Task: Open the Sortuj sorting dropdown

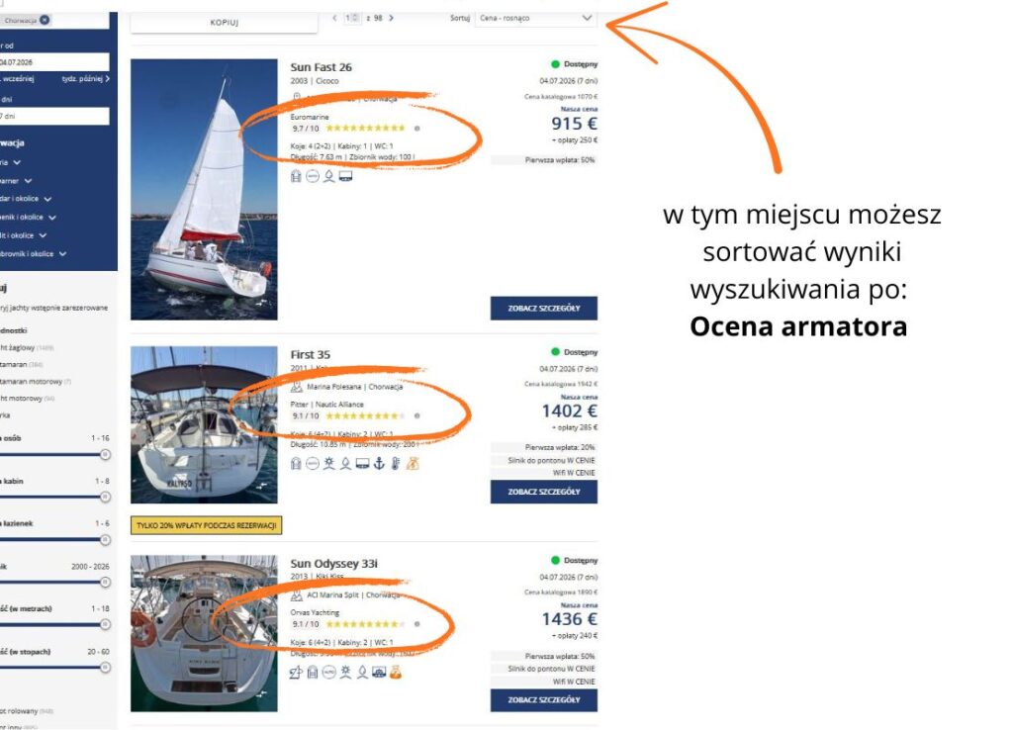Action: click(x=535, y=18)
